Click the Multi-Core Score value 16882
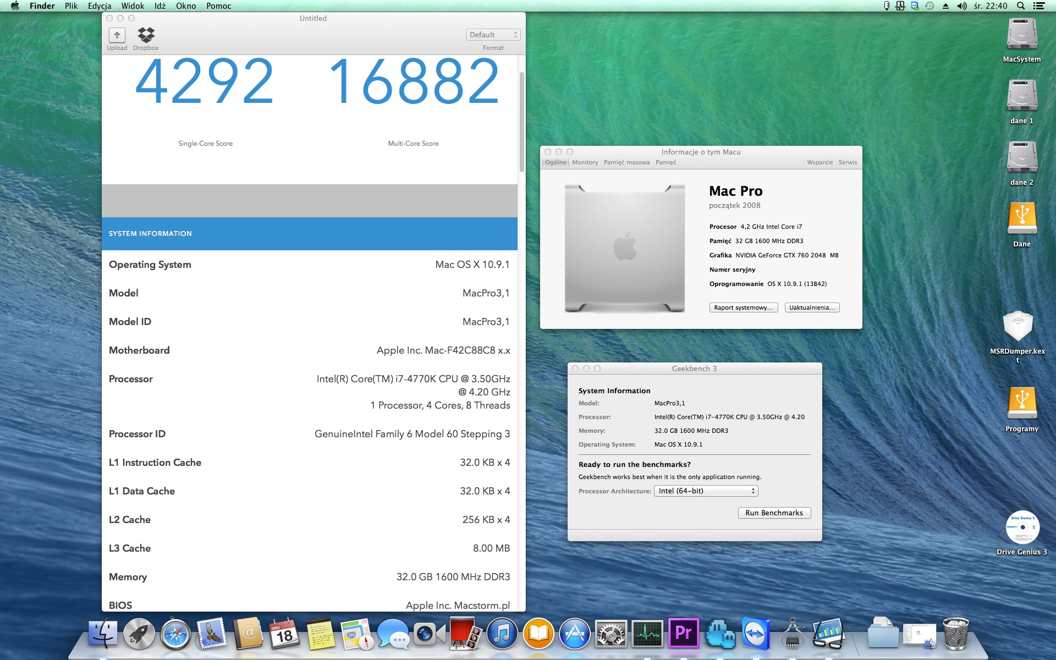 click(x=414, y=82)
